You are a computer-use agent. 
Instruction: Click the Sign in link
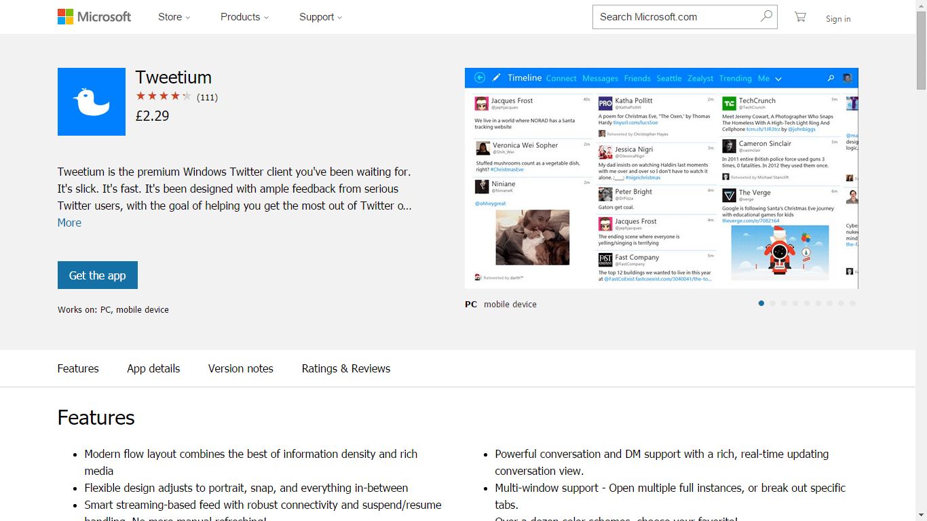(838, 19)
